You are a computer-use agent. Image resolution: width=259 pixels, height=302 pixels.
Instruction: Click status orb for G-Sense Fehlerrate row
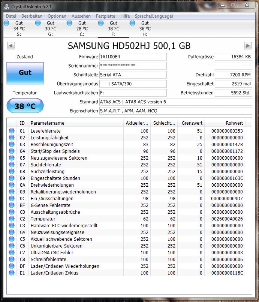point(12,205)
